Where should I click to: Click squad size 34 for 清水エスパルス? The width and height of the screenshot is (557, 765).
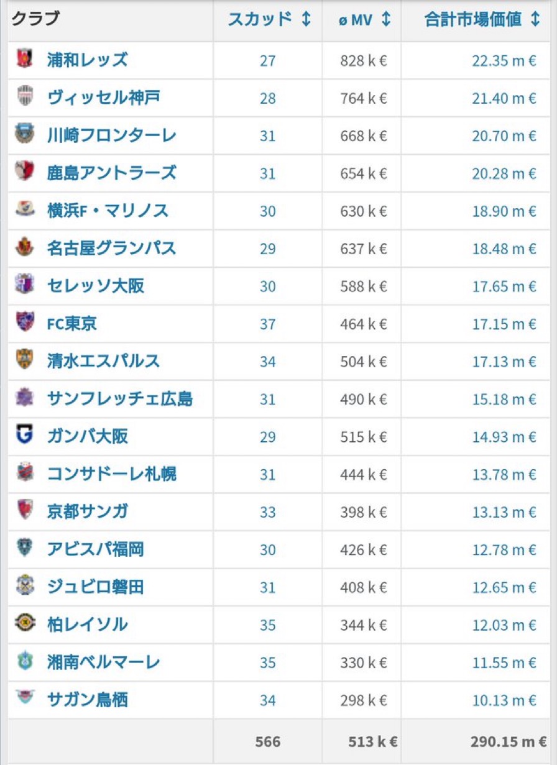(268, 361)
